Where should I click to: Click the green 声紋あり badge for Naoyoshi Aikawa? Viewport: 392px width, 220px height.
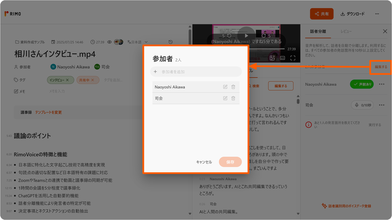[x=362, y=84]
